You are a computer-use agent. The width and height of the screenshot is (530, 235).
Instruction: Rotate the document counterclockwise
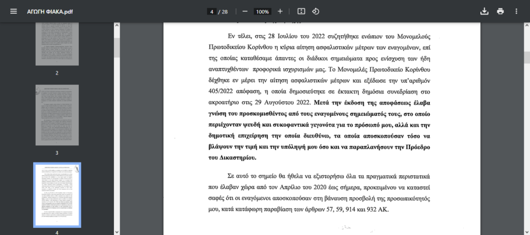[315, 11]
